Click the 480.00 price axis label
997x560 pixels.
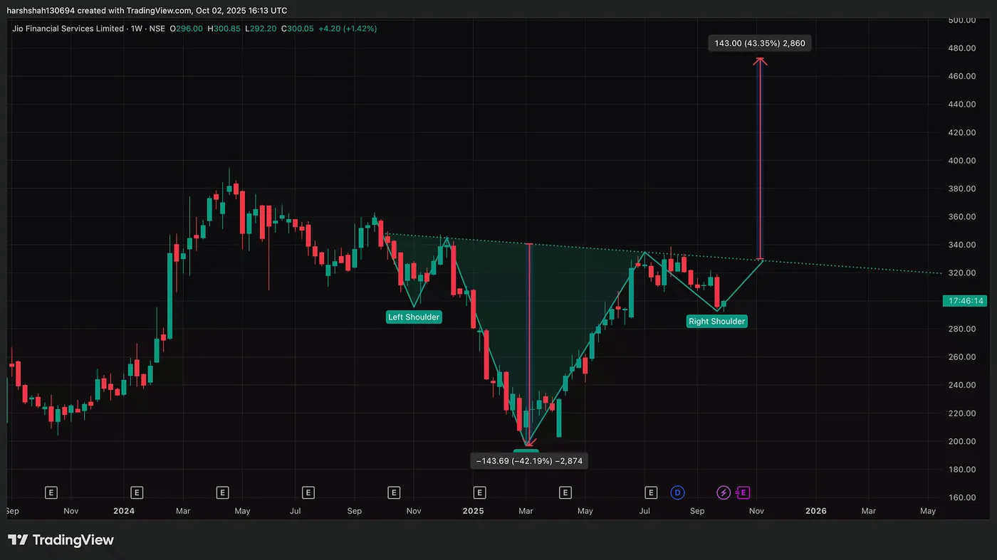click(961, 48)
